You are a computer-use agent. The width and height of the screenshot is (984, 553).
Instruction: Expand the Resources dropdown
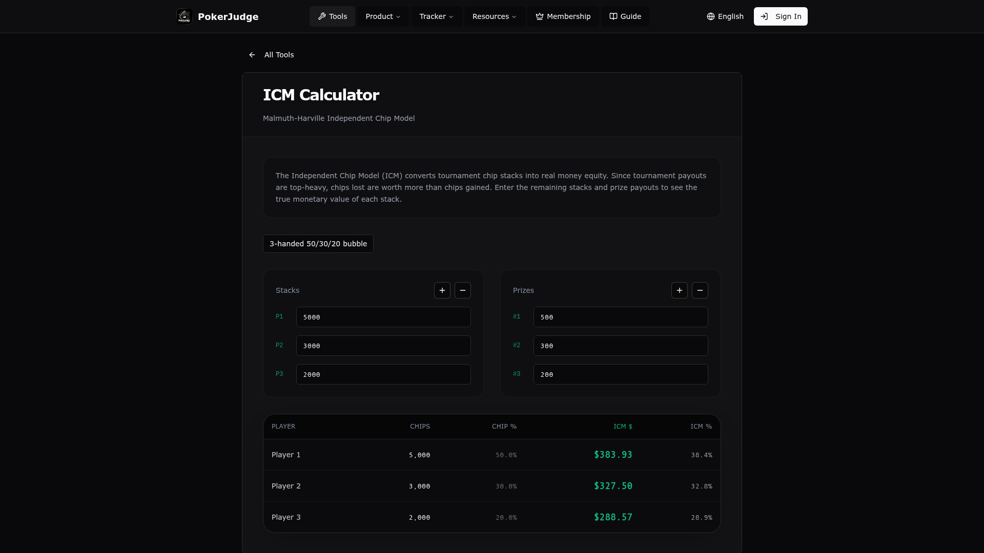495,16
